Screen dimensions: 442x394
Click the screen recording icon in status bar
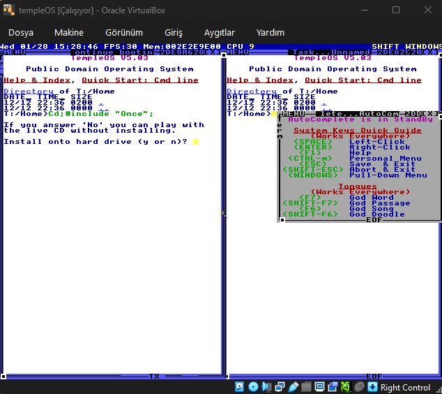click(x=333, y=386)
